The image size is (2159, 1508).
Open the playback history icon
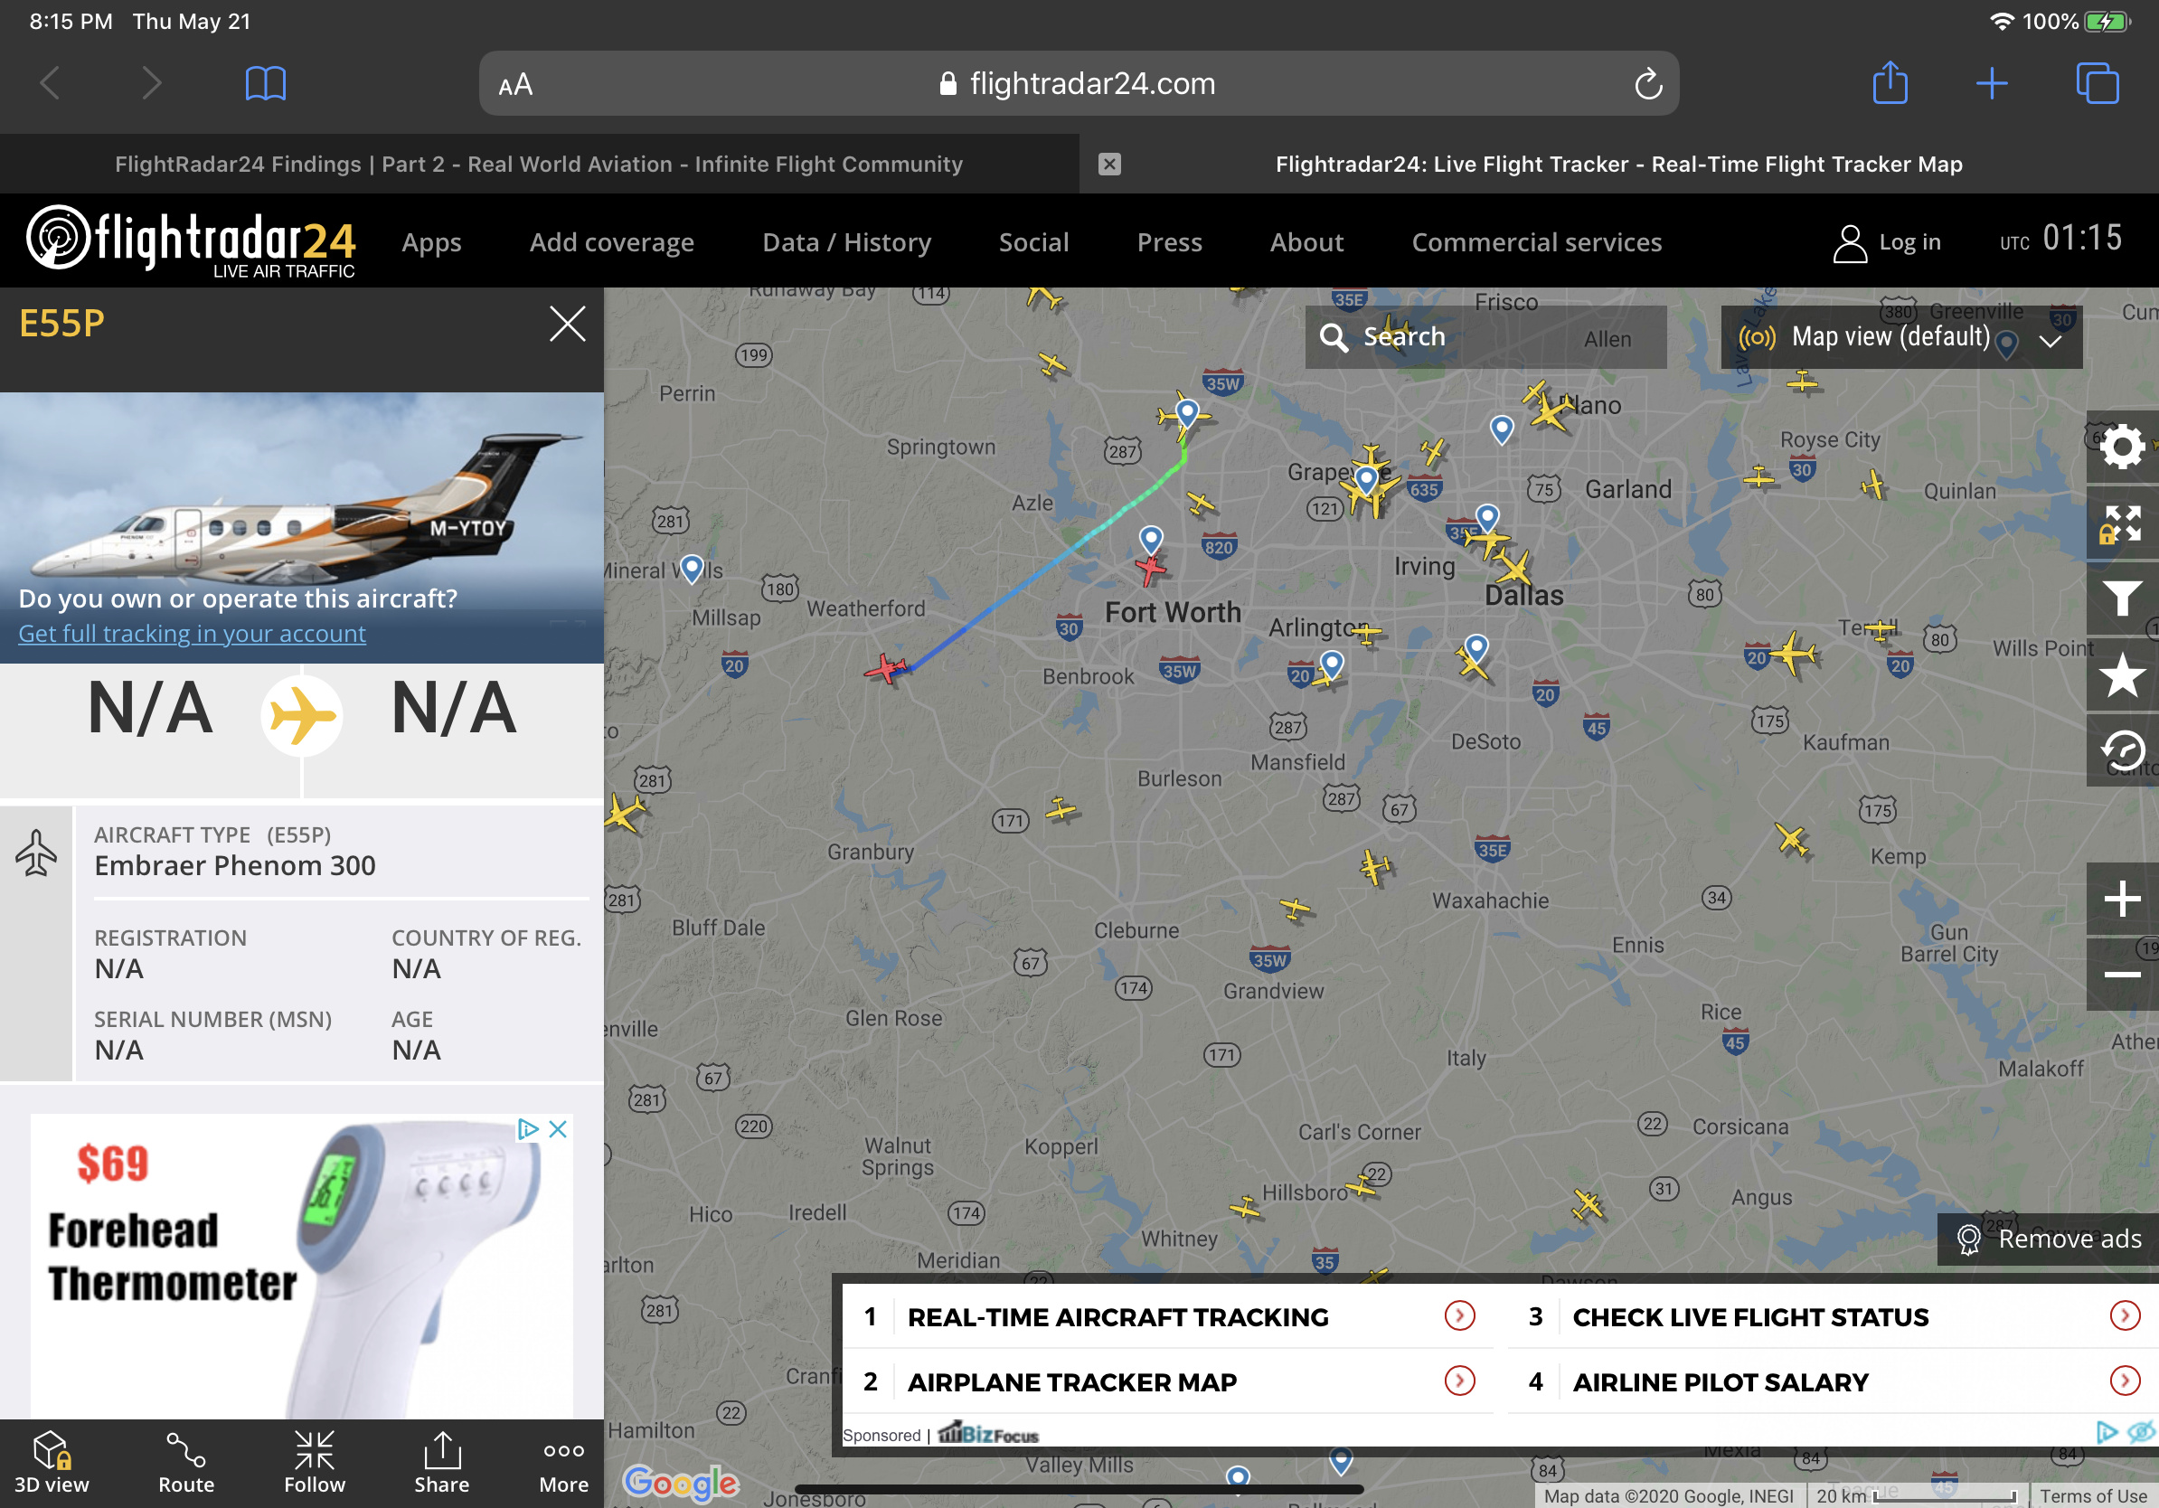[x=2121, y=750]
